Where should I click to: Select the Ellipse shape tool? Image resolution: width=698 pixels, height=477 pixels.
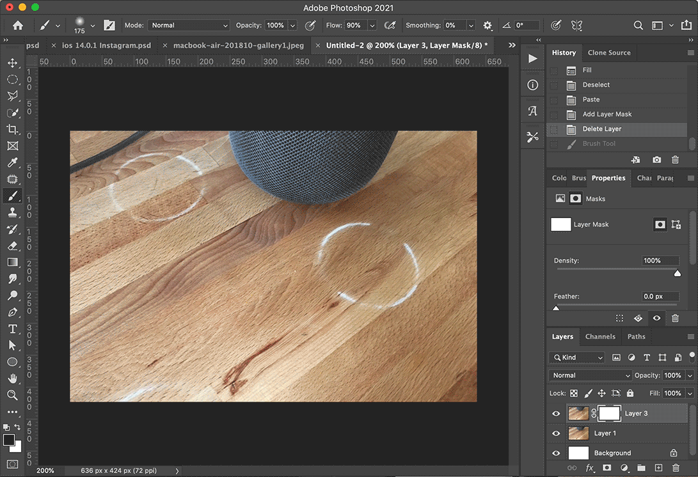point(12,362)
